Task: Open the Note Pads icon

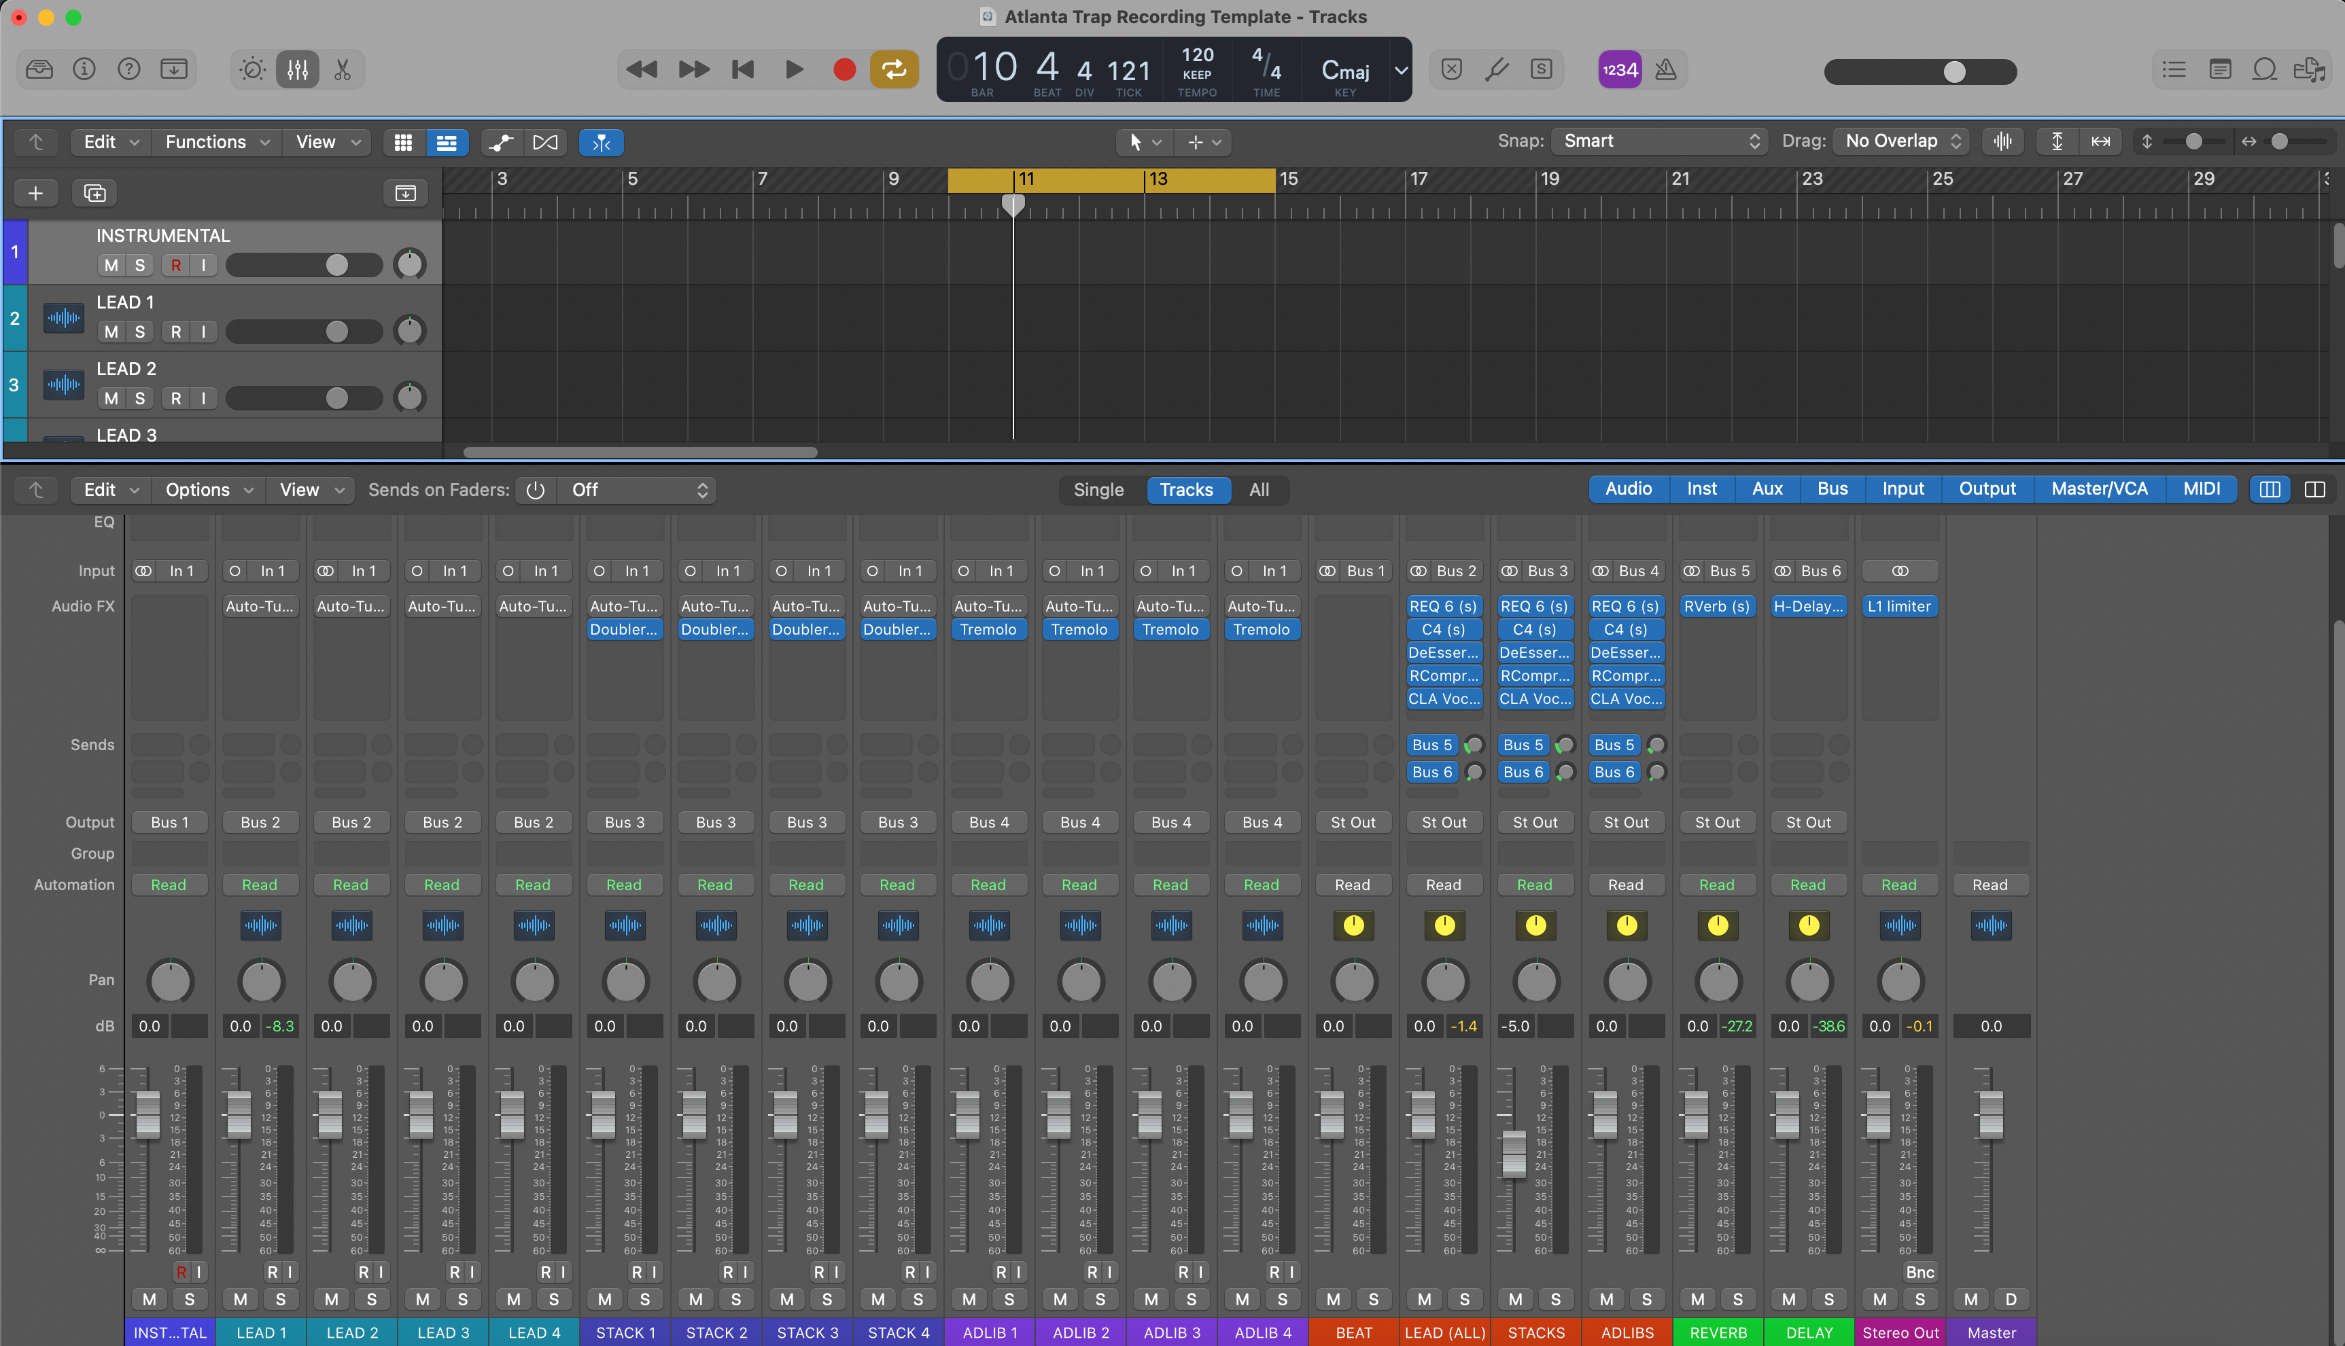Action: click(x=2220, y=69)
